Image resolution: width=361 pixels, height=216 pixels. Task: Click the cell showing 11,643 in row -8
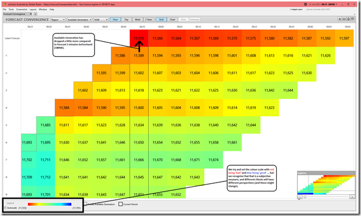coord(195,177)
